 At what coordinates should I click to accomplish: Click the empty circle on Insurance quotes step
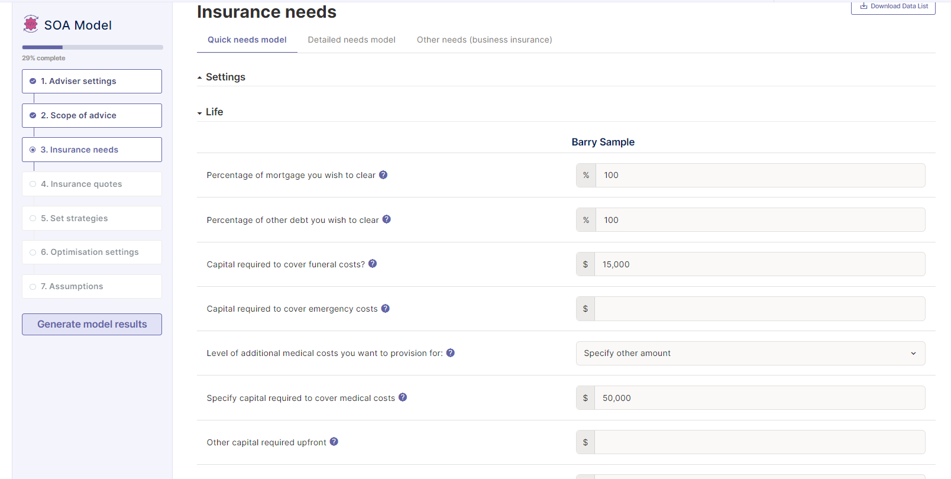coord(33,184)
